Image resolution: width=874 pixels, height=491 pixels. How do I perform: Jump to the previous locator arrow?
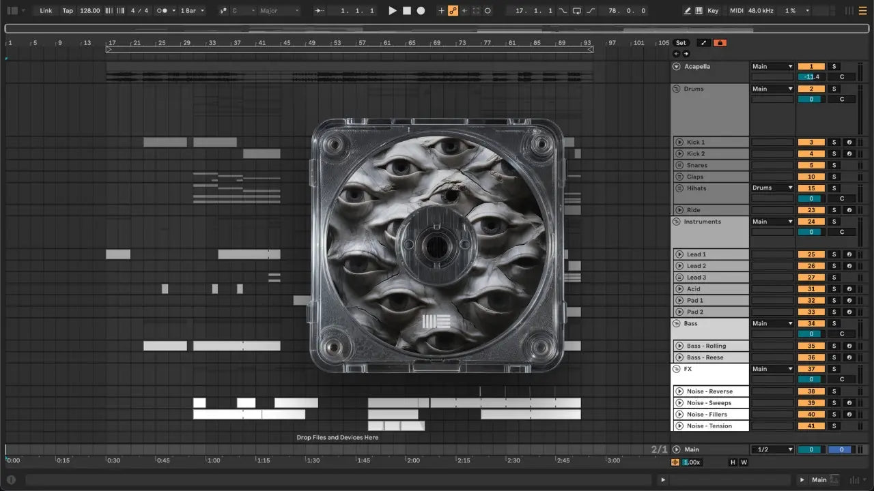click(677, 54)
